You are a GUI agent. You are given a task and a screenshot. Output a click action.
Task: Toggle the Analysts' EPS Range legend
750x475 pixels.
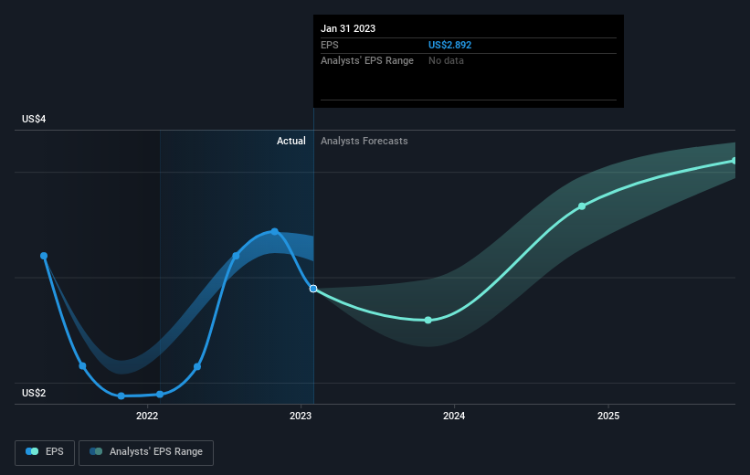[x=146, y=452]
